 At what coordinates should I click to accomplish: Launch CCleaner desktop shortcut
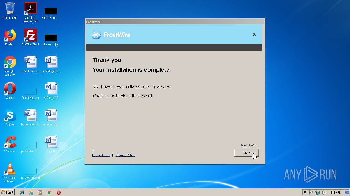click(10, 145)
